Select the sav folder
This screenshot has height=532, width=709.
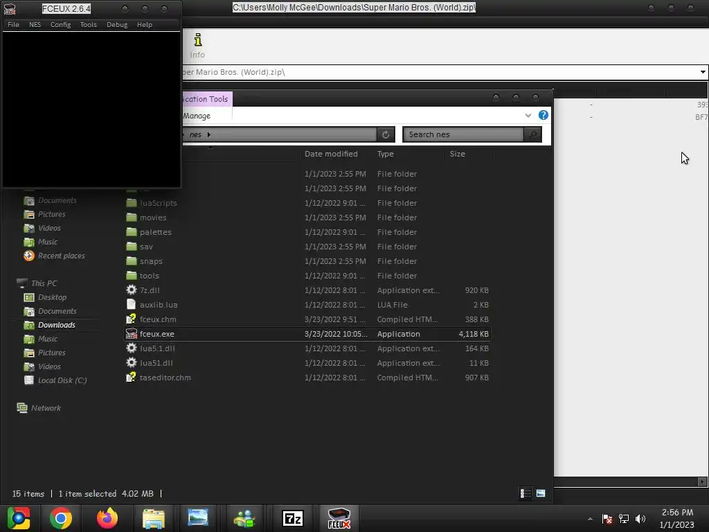pos(146,247)
